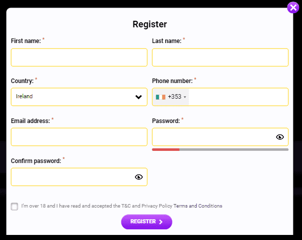Click the Irish flag icon in the Phone number field
This screenshot has width=302, height=240.
click(x=160, y=97)
